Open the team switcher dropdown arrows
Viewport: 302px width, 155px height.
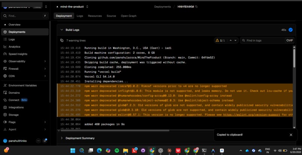pyautogui.click(x=46, y=7)
